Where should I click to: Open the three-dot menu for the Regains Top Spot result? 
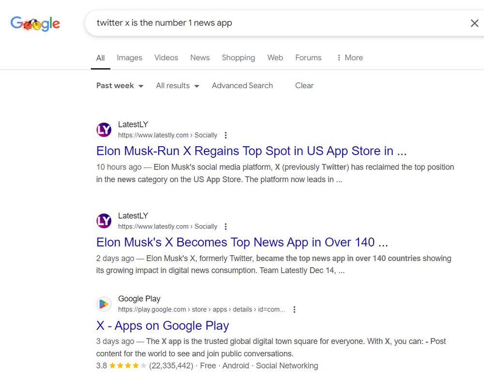point(226,135)
